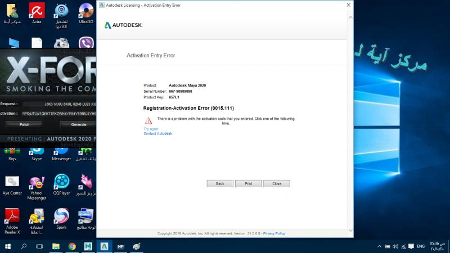
Task: Click the red warning triangle icon
Action: [x=148, y=120]
